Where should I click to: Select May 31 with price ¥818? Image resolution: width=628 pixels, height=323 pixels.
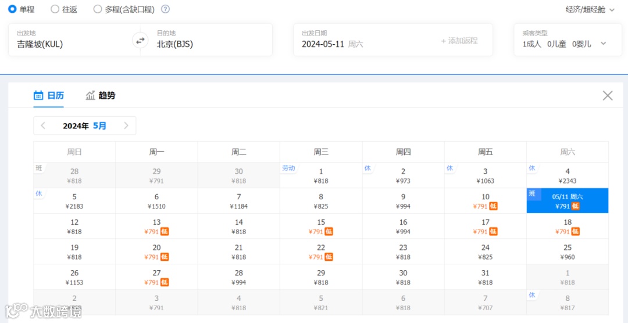[486, 277]
